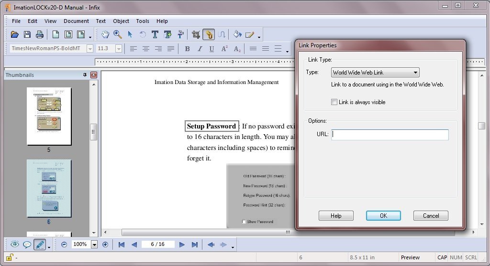Click the page number field 6 / 16
This screenshot has height=266, width=490.
[x=157, y=244]
